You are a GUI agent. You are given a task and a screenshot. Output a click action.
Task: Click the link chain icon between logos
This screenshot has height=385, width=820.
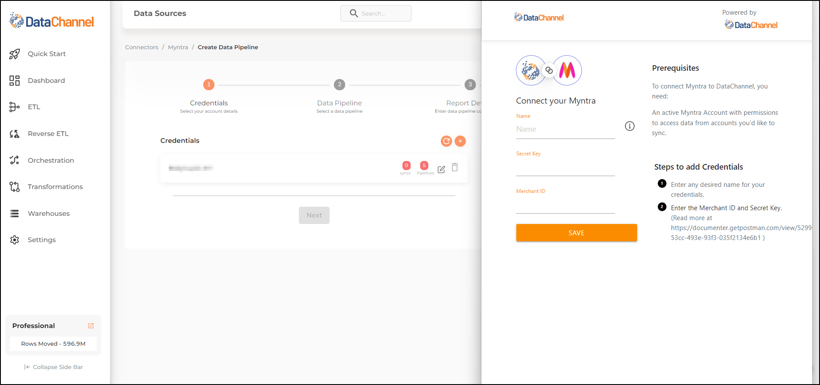pyautogui.click(x=549, y=70)
